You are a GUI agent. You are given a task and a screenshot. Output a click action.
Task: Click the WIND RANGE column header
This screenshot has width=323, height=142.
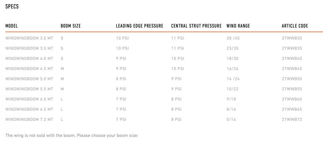coord(238,26)
